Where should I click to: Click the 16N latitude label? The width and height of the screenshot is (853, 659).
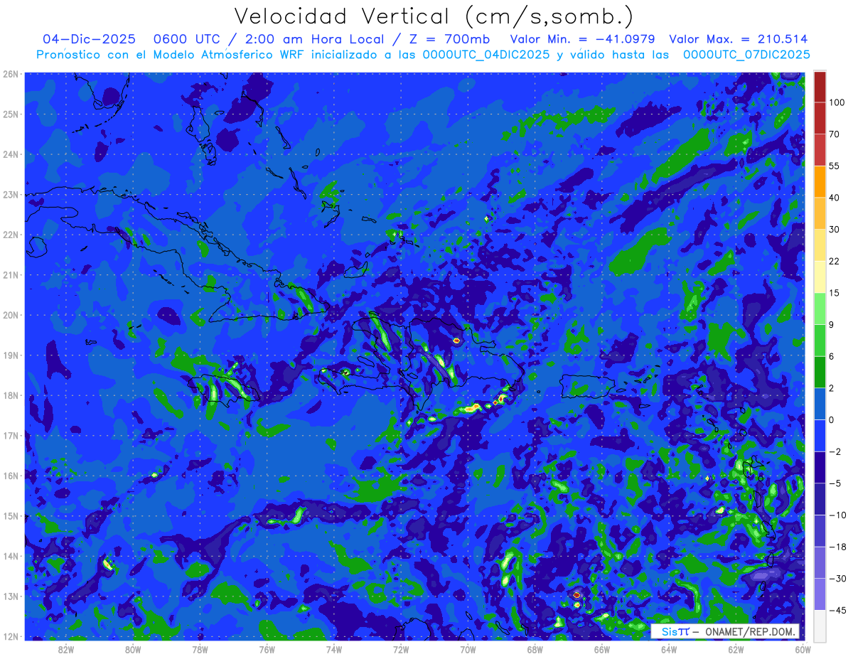pos(10,476)
